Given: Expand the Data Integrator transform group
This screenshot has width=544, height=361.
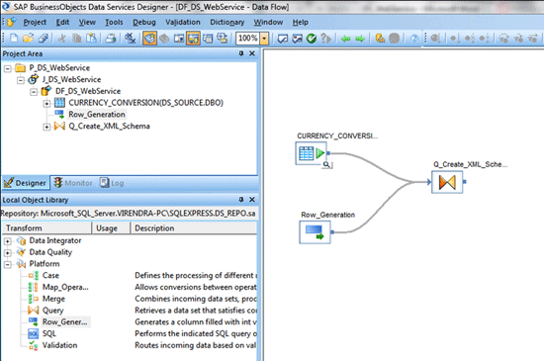Looking at the screenshot, I should pyautogui.click(x=7, y=240).
